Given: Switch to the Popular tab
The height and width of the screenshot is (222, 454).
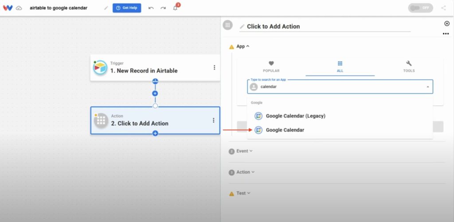Looking at the screenshot, I should point(271,66).
